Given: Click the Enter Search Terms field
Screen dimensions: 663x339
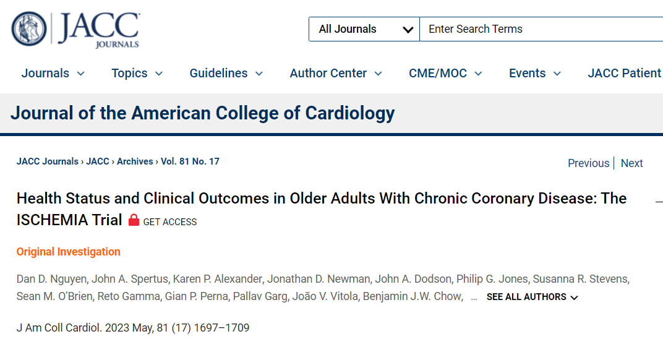Looking at the screenshot, I should coord(541,29).
